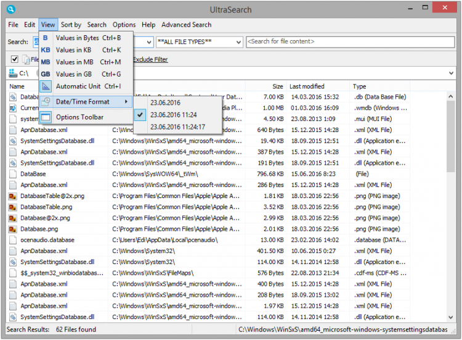Click the DataBase blank file icon
This screenshot has height=340, width=462.
13,174
